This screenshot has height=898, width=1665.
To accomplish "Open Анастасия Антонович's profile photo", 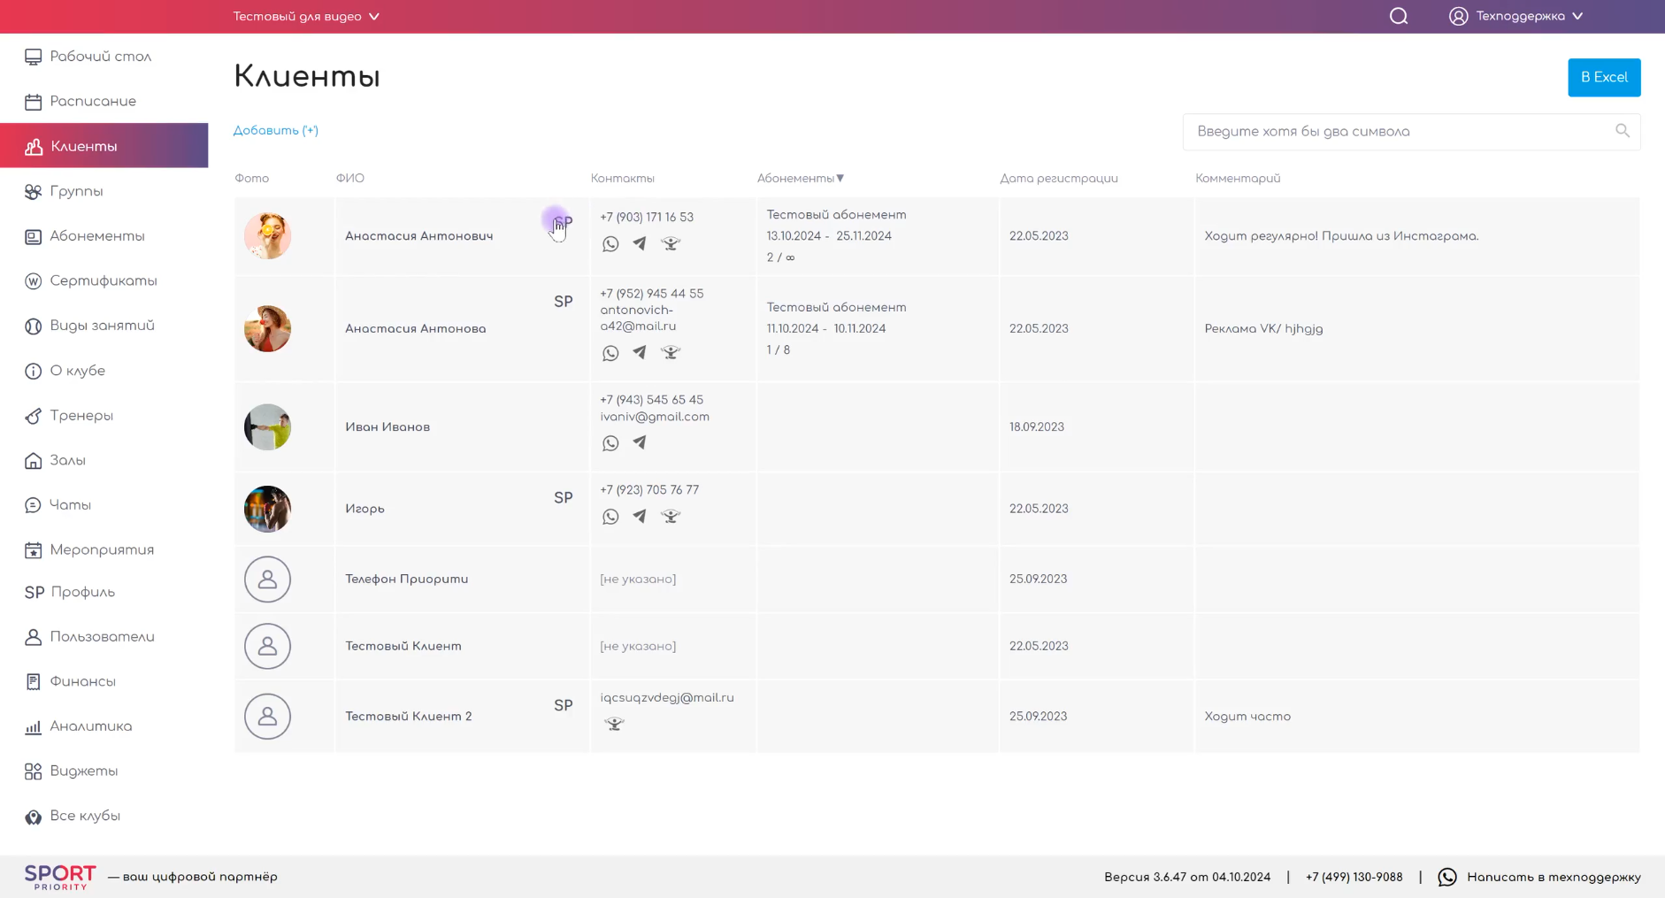I will coord(267,236).
